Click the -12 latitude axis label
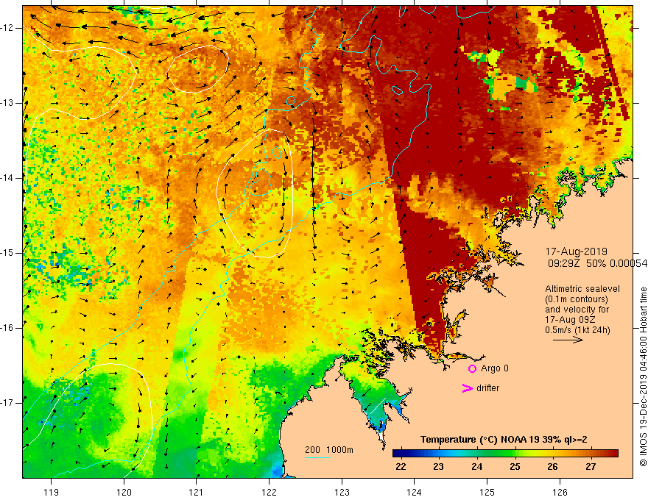This screenshot has height=500, width=648. [8, 28]
